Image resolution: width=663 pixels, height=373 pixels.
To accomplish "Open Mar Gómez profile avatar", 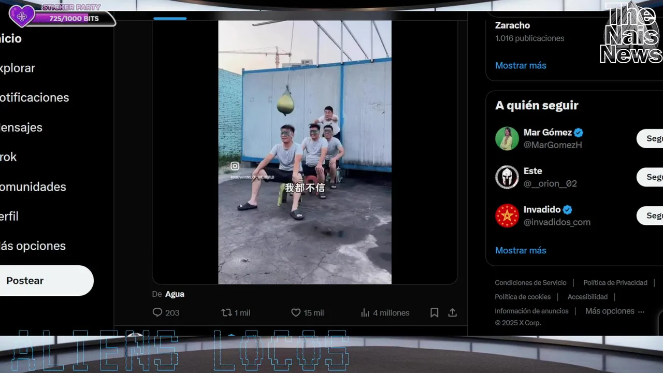I will pos(507,138).
